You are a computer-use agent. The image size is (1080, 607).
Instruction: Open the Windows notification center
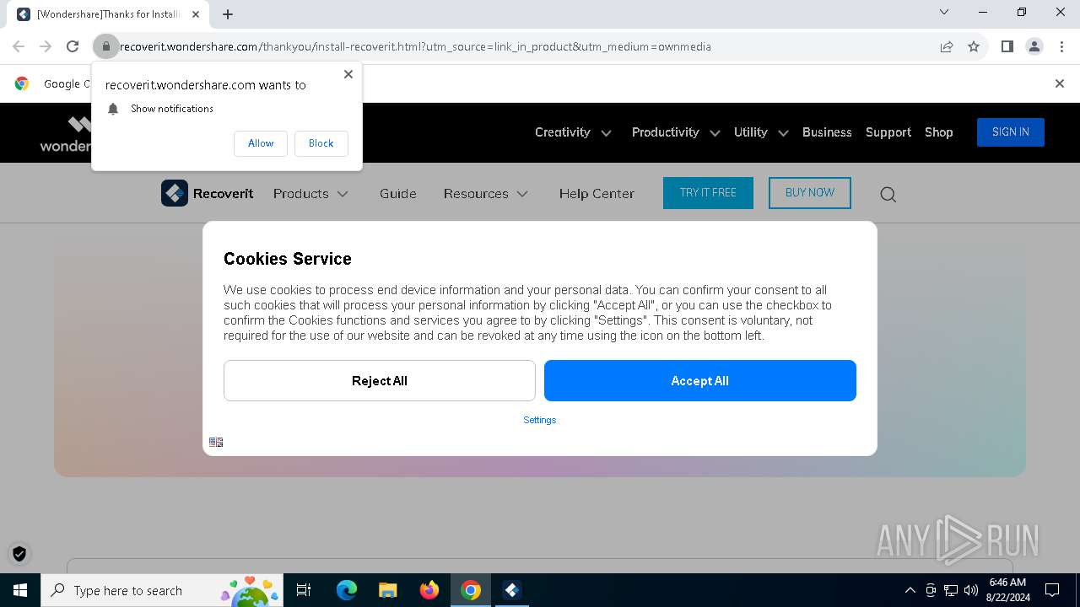click(1052, 590)
